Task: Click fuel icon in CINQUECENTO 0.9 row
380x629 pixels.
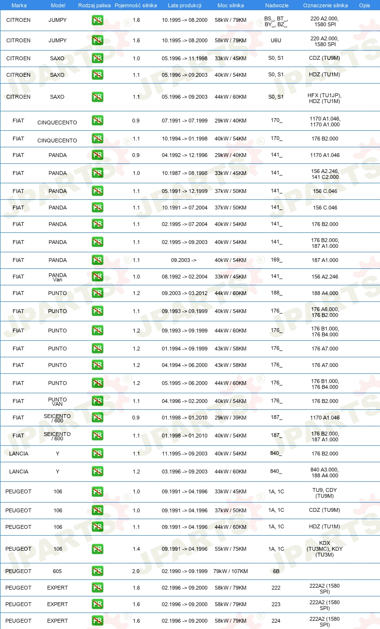Action: 97,121
